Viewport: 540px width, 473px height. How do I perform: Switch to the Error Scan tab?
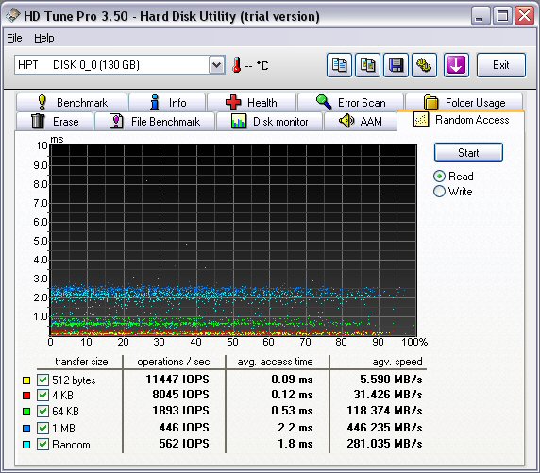[x=350, y=103]
